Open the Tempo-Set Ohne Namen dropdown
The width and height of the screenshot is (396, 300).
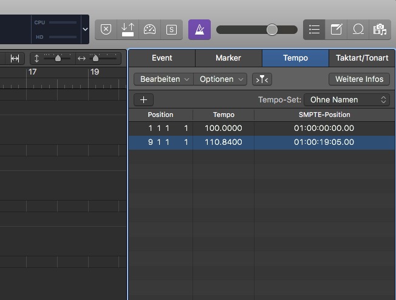347,100
